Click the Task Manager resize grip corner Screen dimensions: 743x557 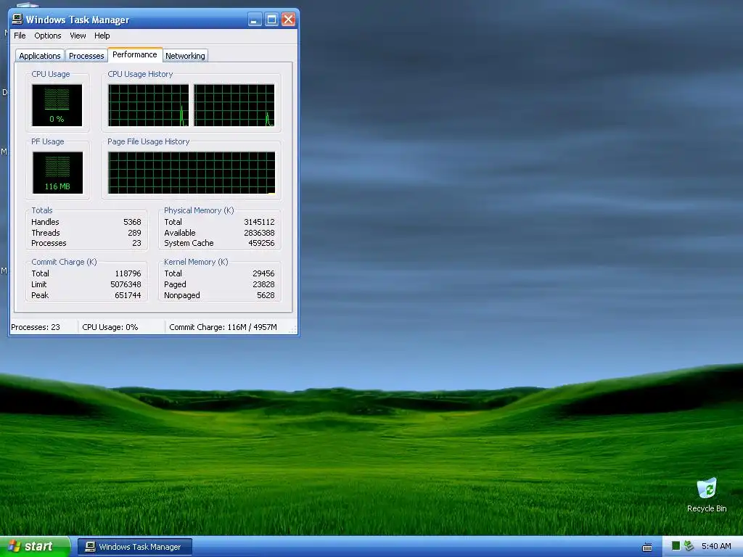(x=293, y=330)
